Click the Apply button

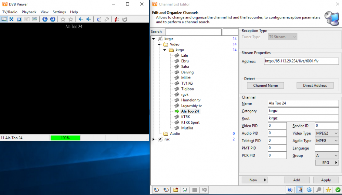coord(326,180)
